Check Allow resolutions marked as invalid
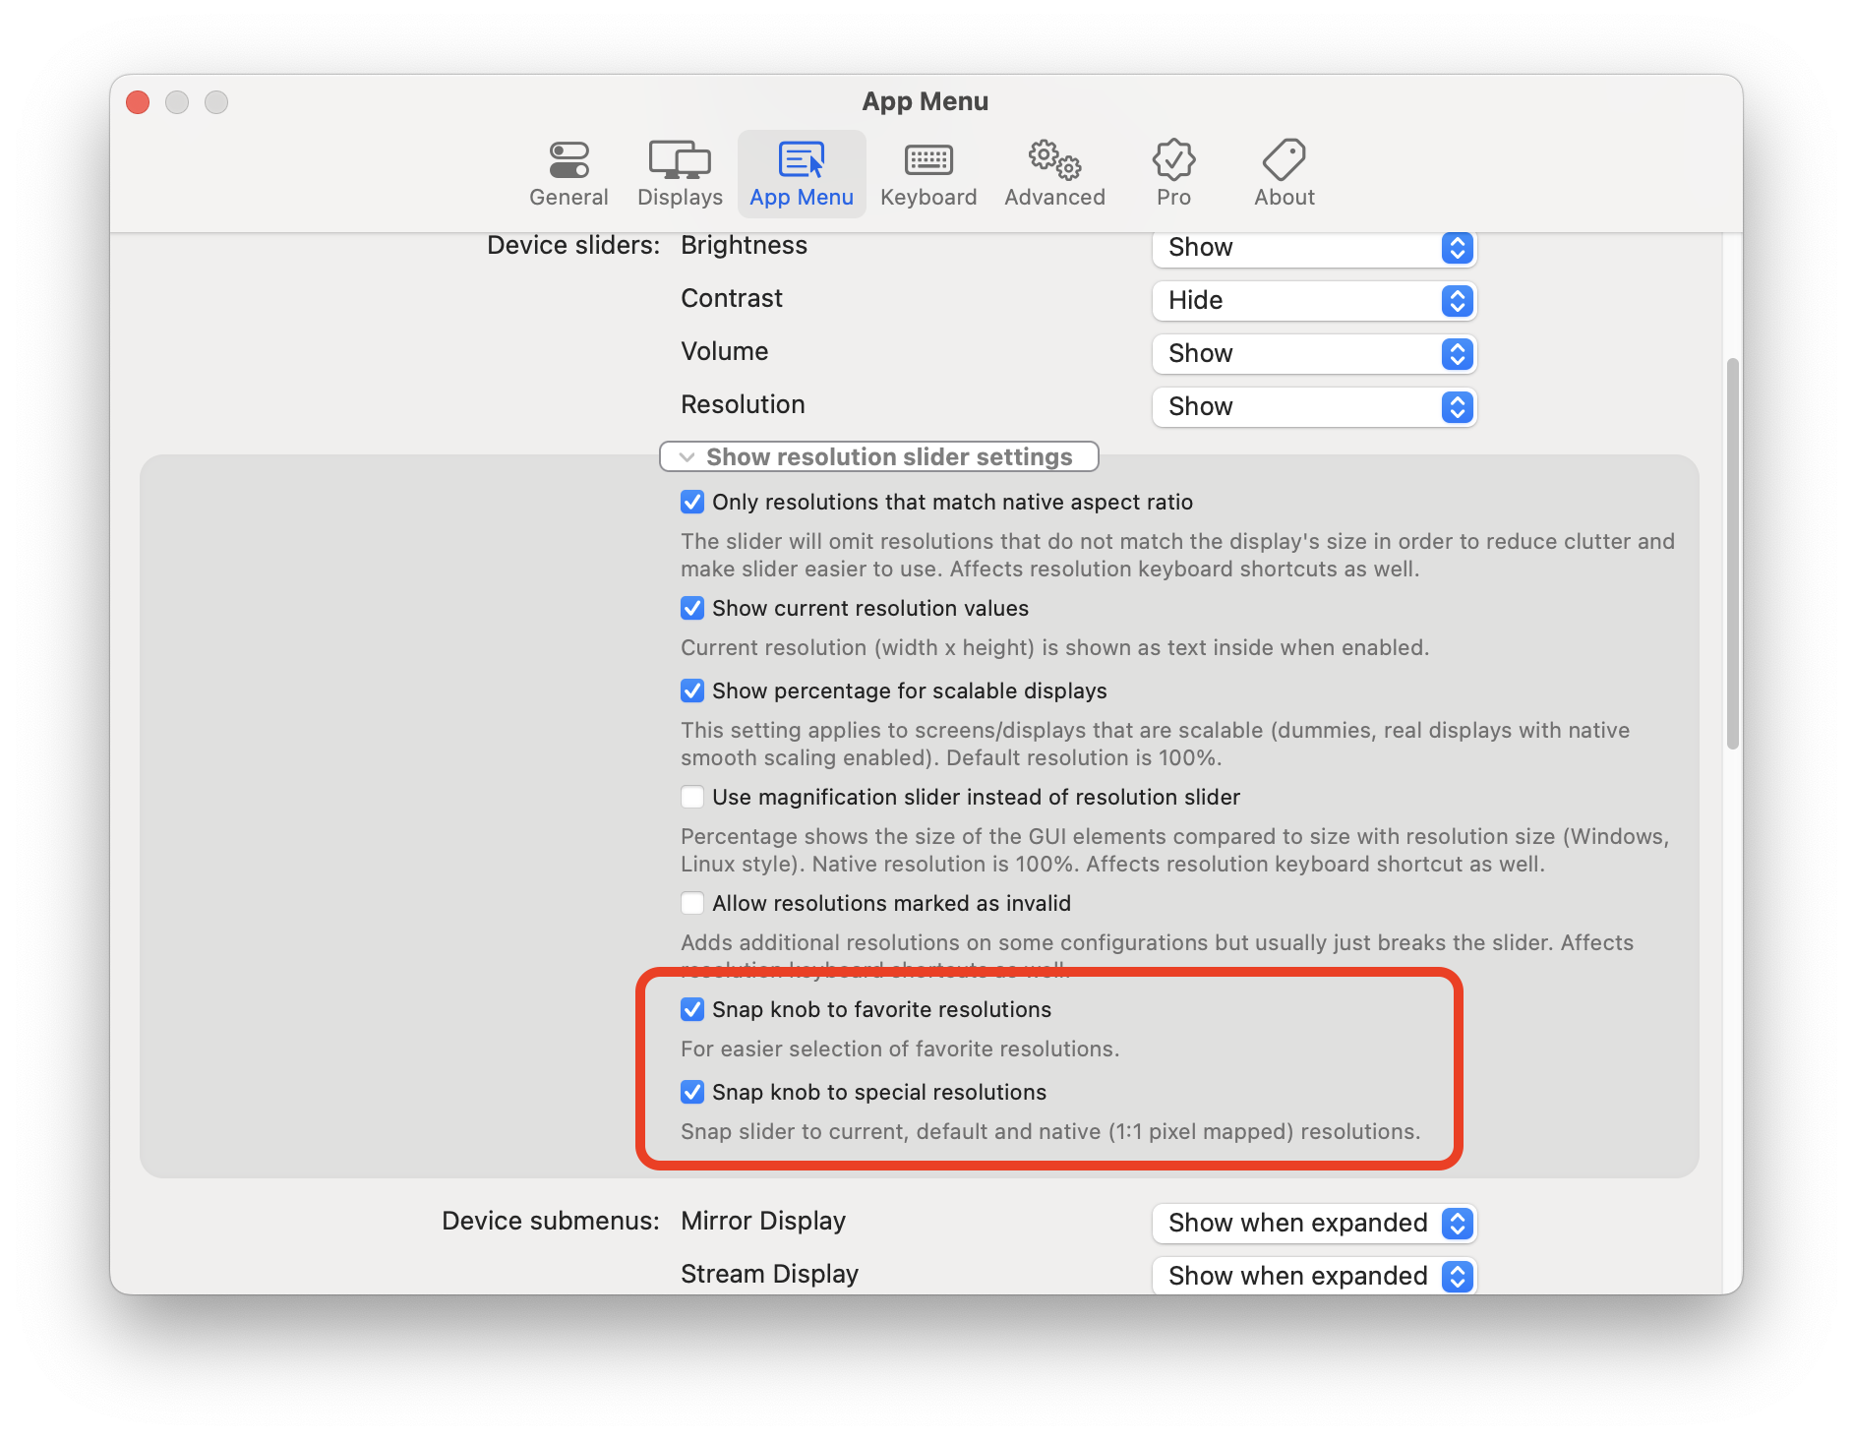 (x=692, y=904)
